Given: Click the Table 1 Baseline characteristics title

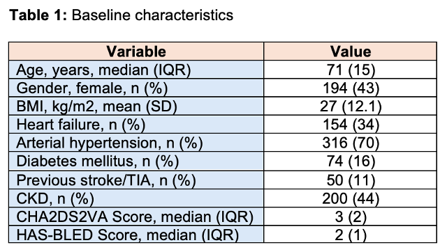Looking at the screenshot, I should (x=121, y=15).
